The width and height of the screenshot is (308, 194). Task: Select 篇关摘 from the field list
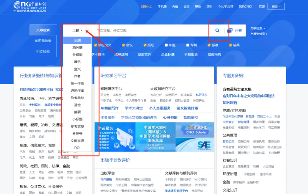coord(77,48)
